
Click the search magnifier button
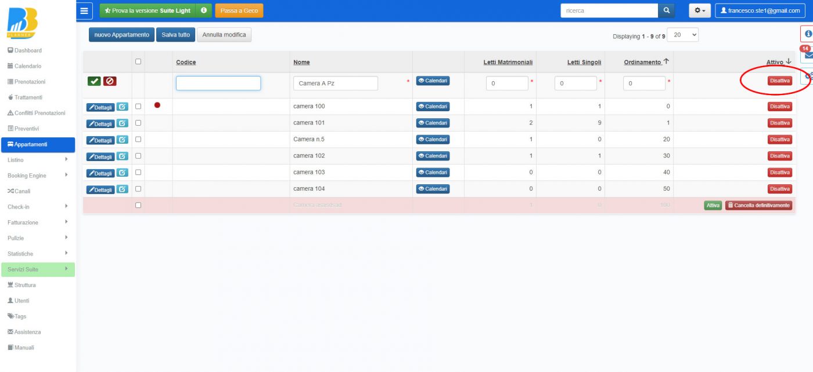coord(666,10)
